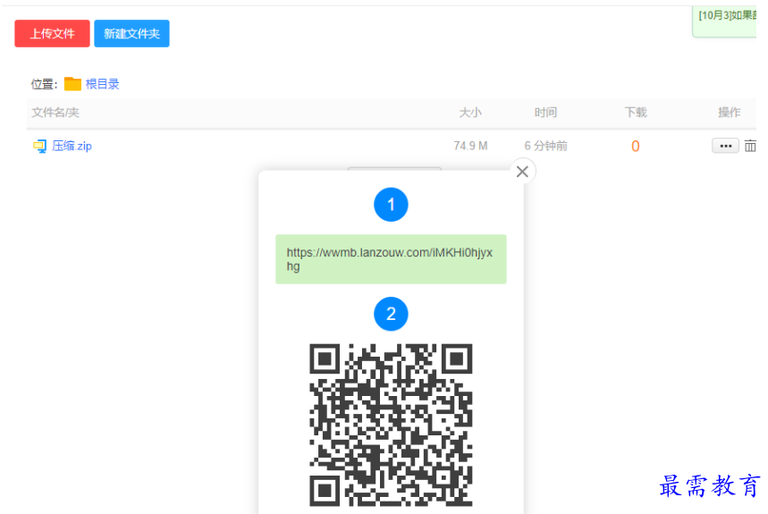Close the share link popup
The image size is (768, 514).
tap(522, 172)
